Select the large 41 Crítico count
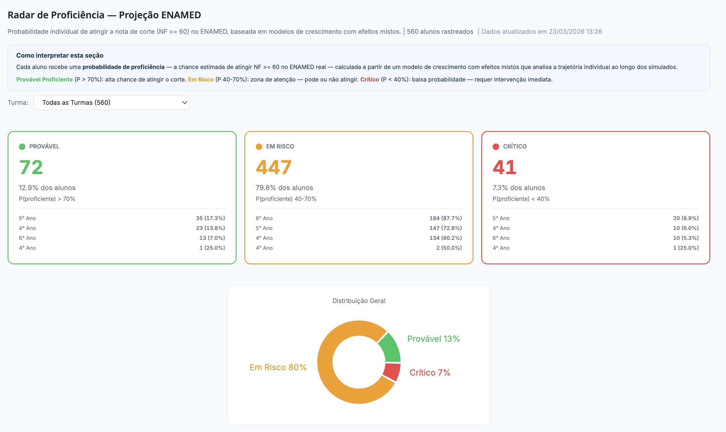The image size is (726, 432). pos(504,167)
